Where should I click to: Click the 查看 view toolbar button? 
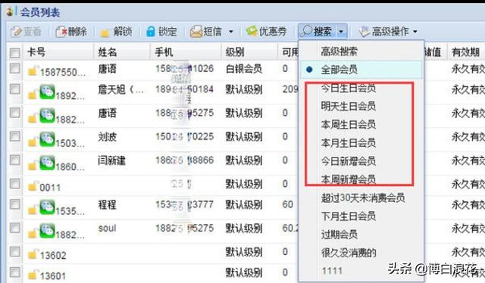pos(27,32)
